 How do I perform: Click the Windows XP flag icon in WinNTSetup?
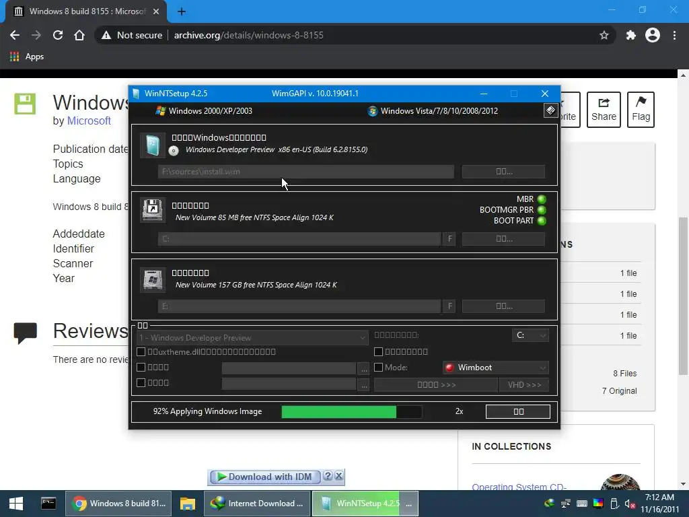160,111
